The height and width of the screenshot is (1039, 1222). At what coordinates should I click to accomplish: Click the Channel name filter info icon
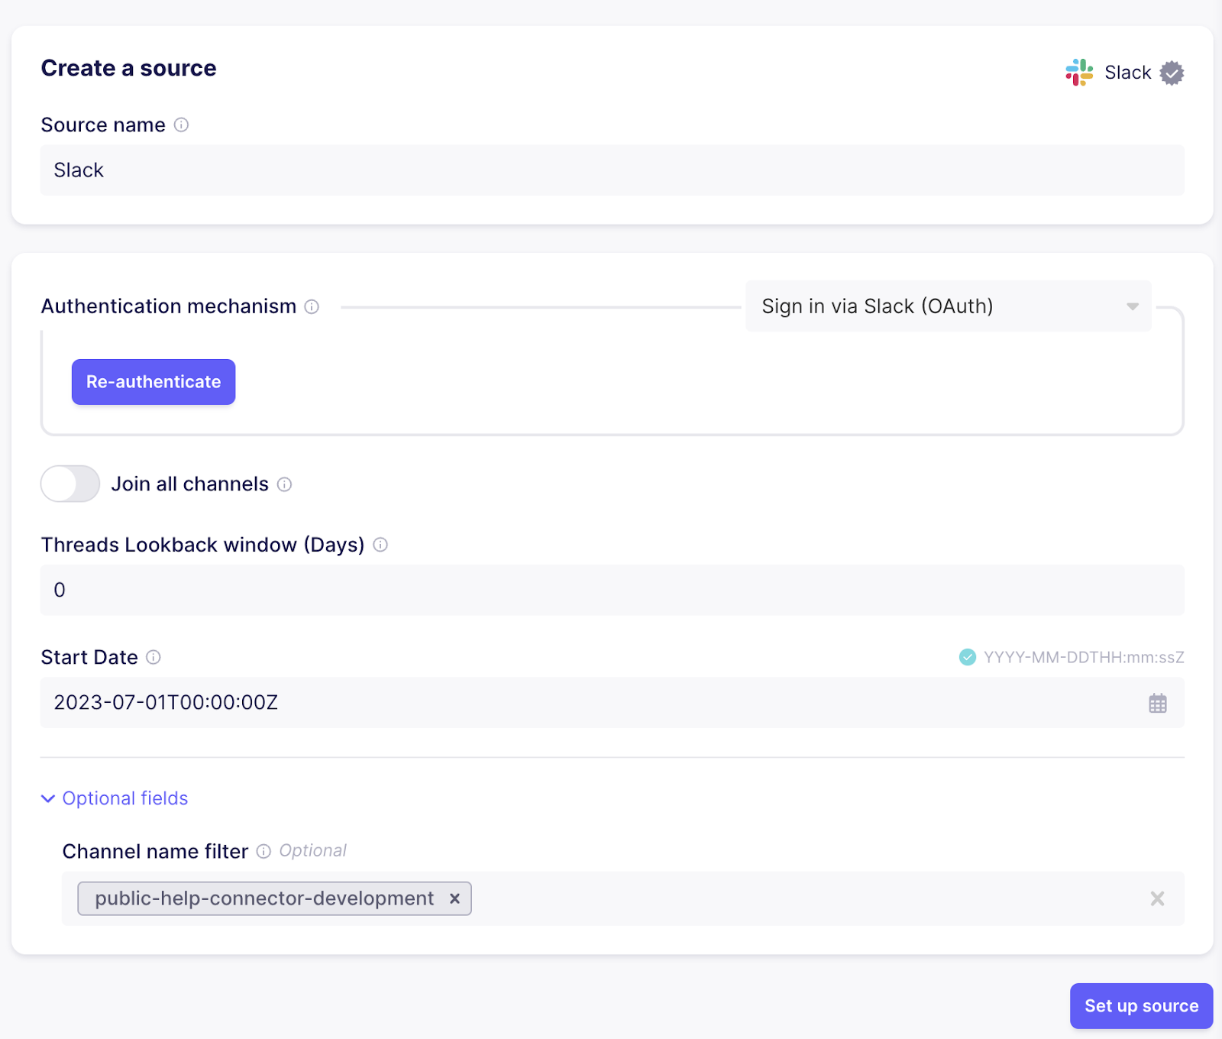pos(263,851)
